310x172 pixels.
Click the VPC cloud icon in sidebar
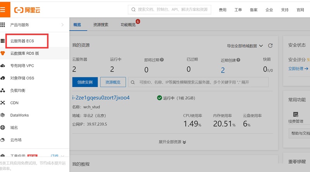tap(3, 66)
